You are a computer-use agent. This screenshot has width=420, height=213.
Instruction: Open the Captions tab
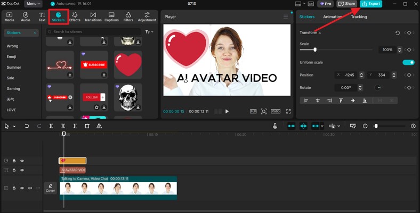point(111,17)
